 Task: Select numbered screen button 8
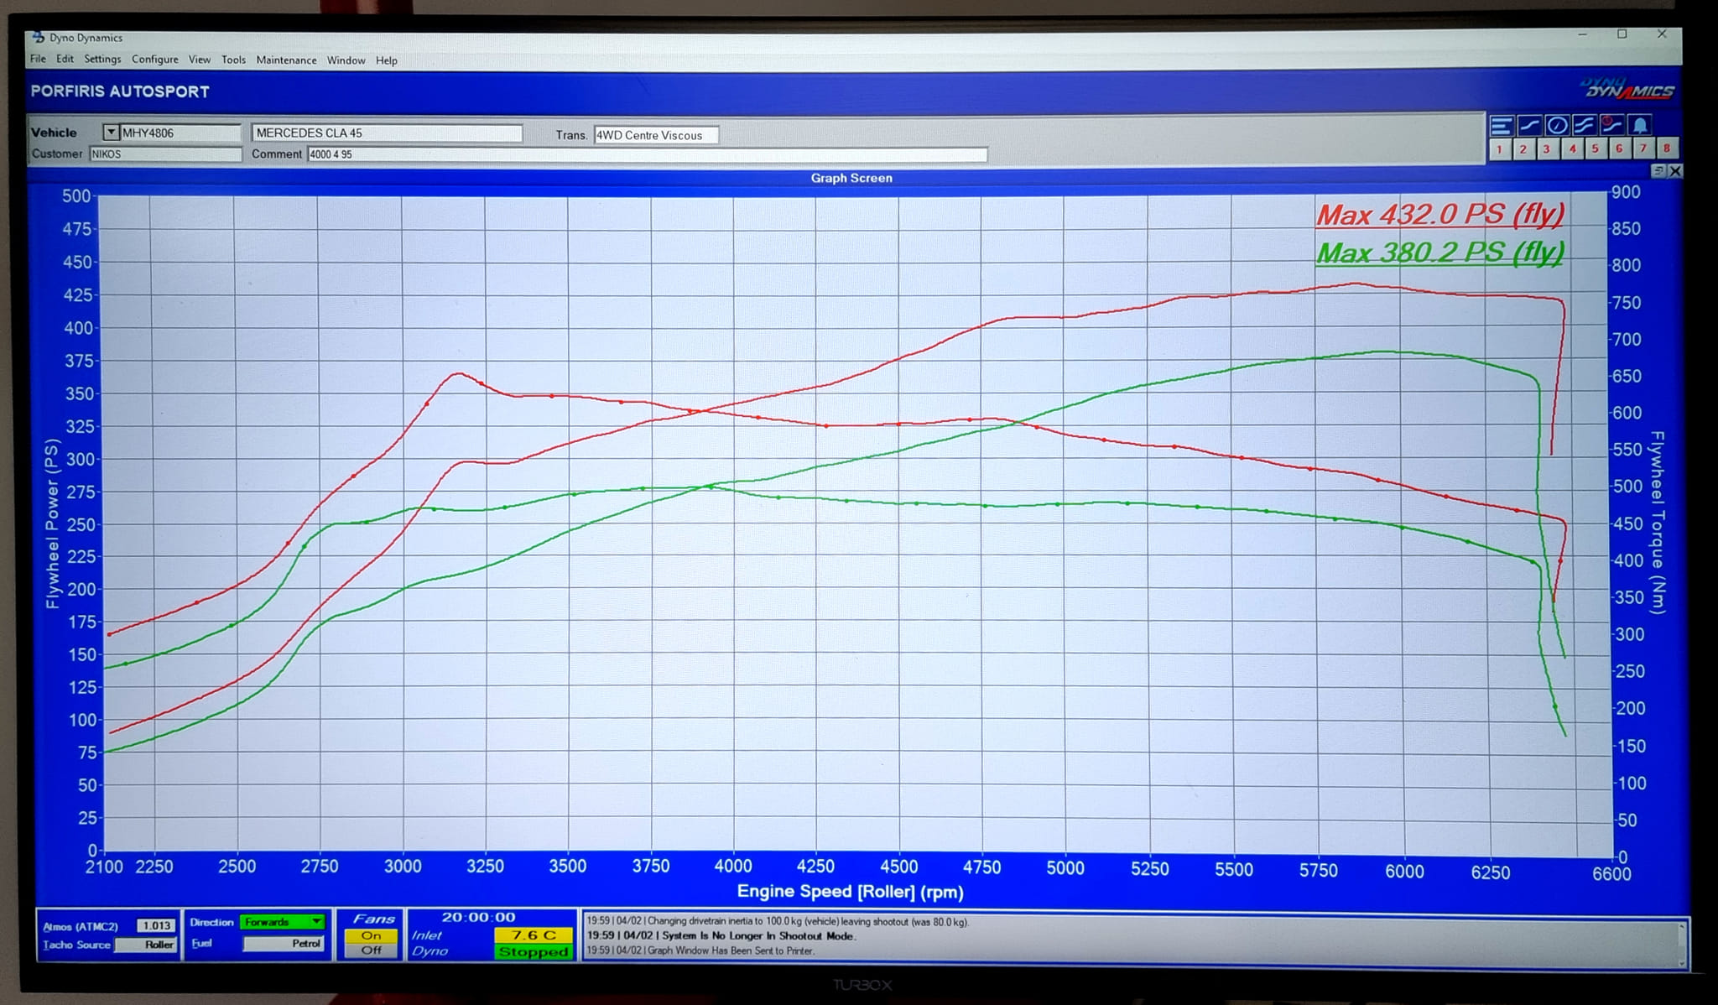[x=1667, y=149]
